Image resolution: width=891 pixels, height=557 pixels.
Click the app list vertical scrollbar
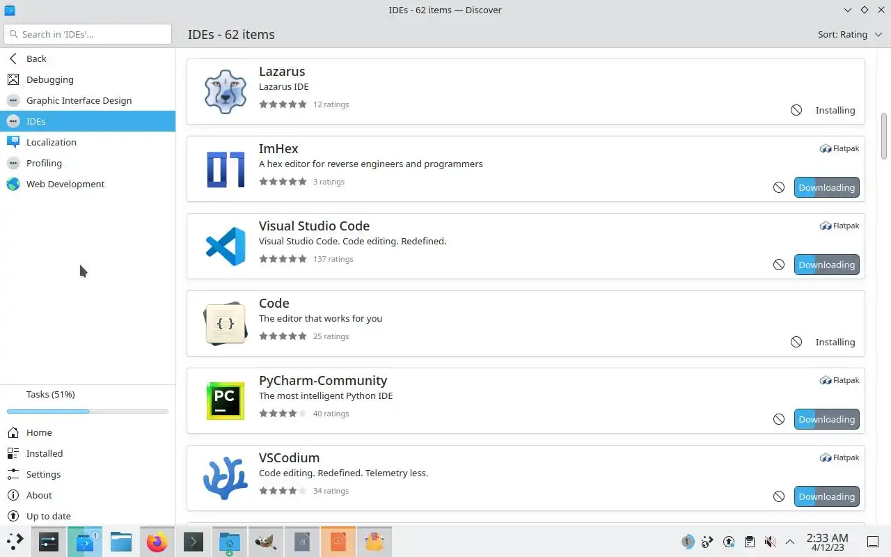(x=884, y=136)
